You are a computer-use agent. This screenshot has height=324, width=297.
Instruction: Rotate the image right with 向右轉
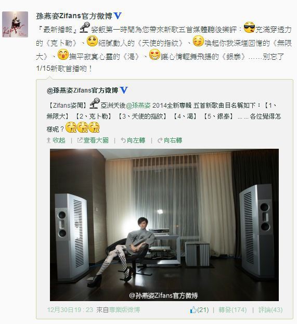click(x=173, y=140)
